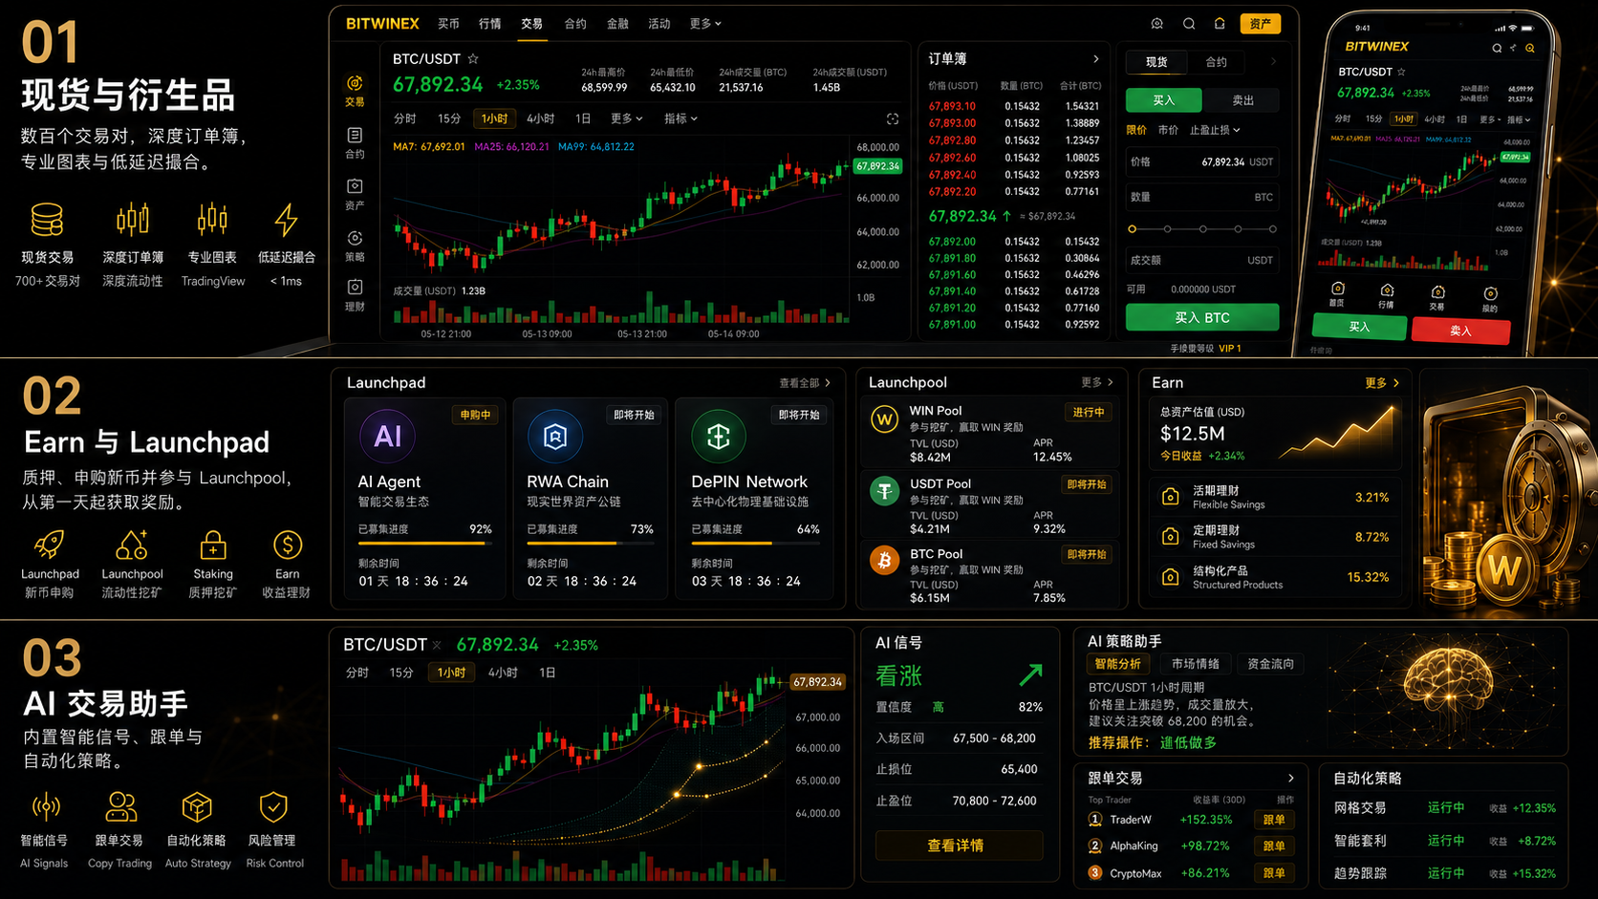The image size is (1598, 899).
Task: Open the notification bell in the top bar
Action: tap(1220, 24)
